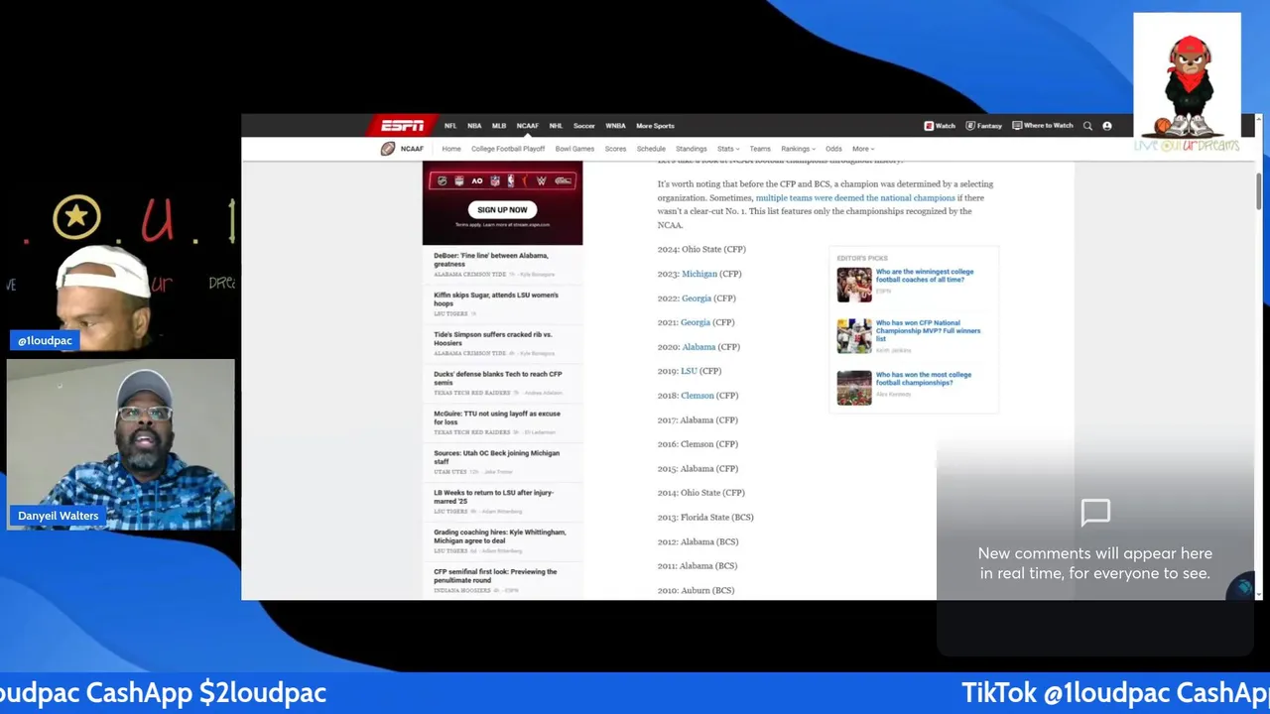Open Where to Watch in ESPN header
Viewport: 1270px width, 714px height.
pyautogui.click(x=1043, y=126)
